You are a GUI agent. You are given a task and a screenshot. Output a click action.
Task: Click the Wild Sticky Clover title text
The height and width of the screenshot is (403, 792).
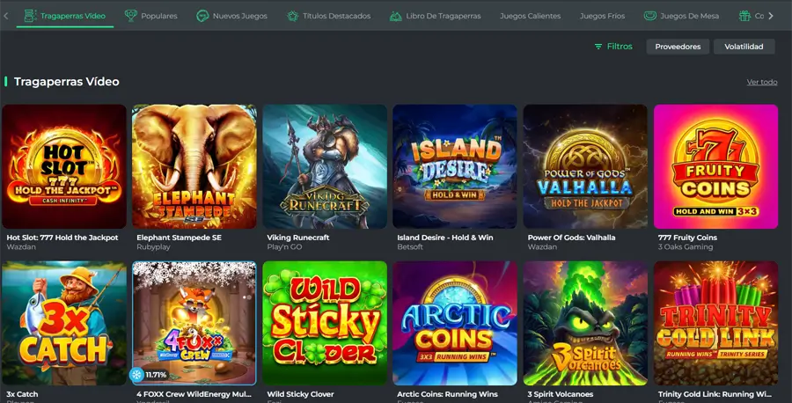(301, 394)
